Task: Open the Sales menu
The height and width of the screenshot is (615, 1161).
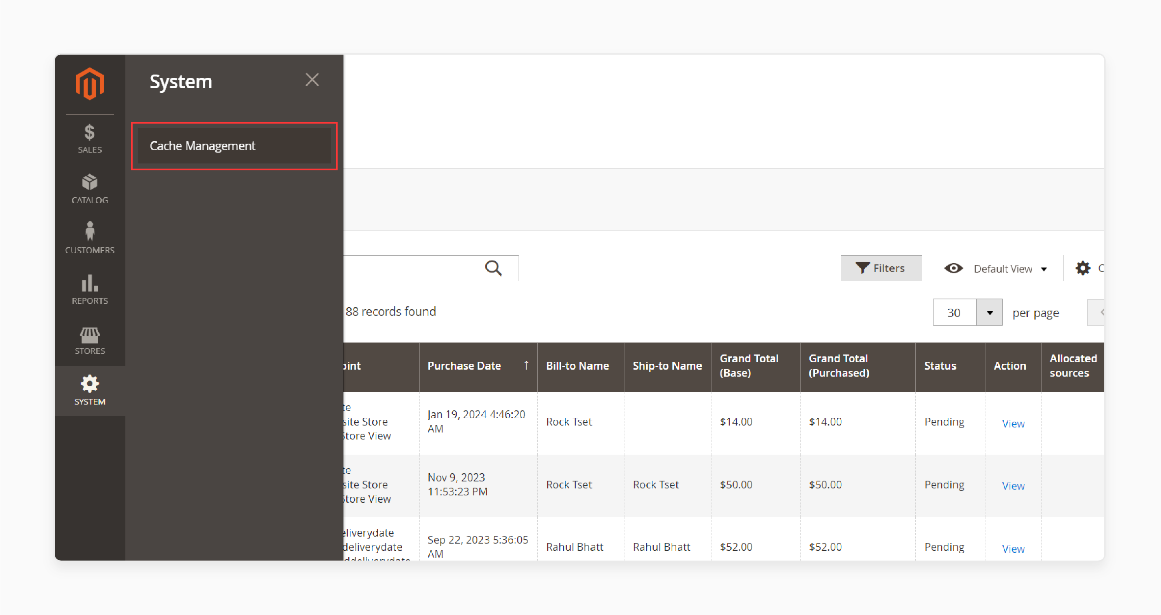Action: [x=90, y=139]
